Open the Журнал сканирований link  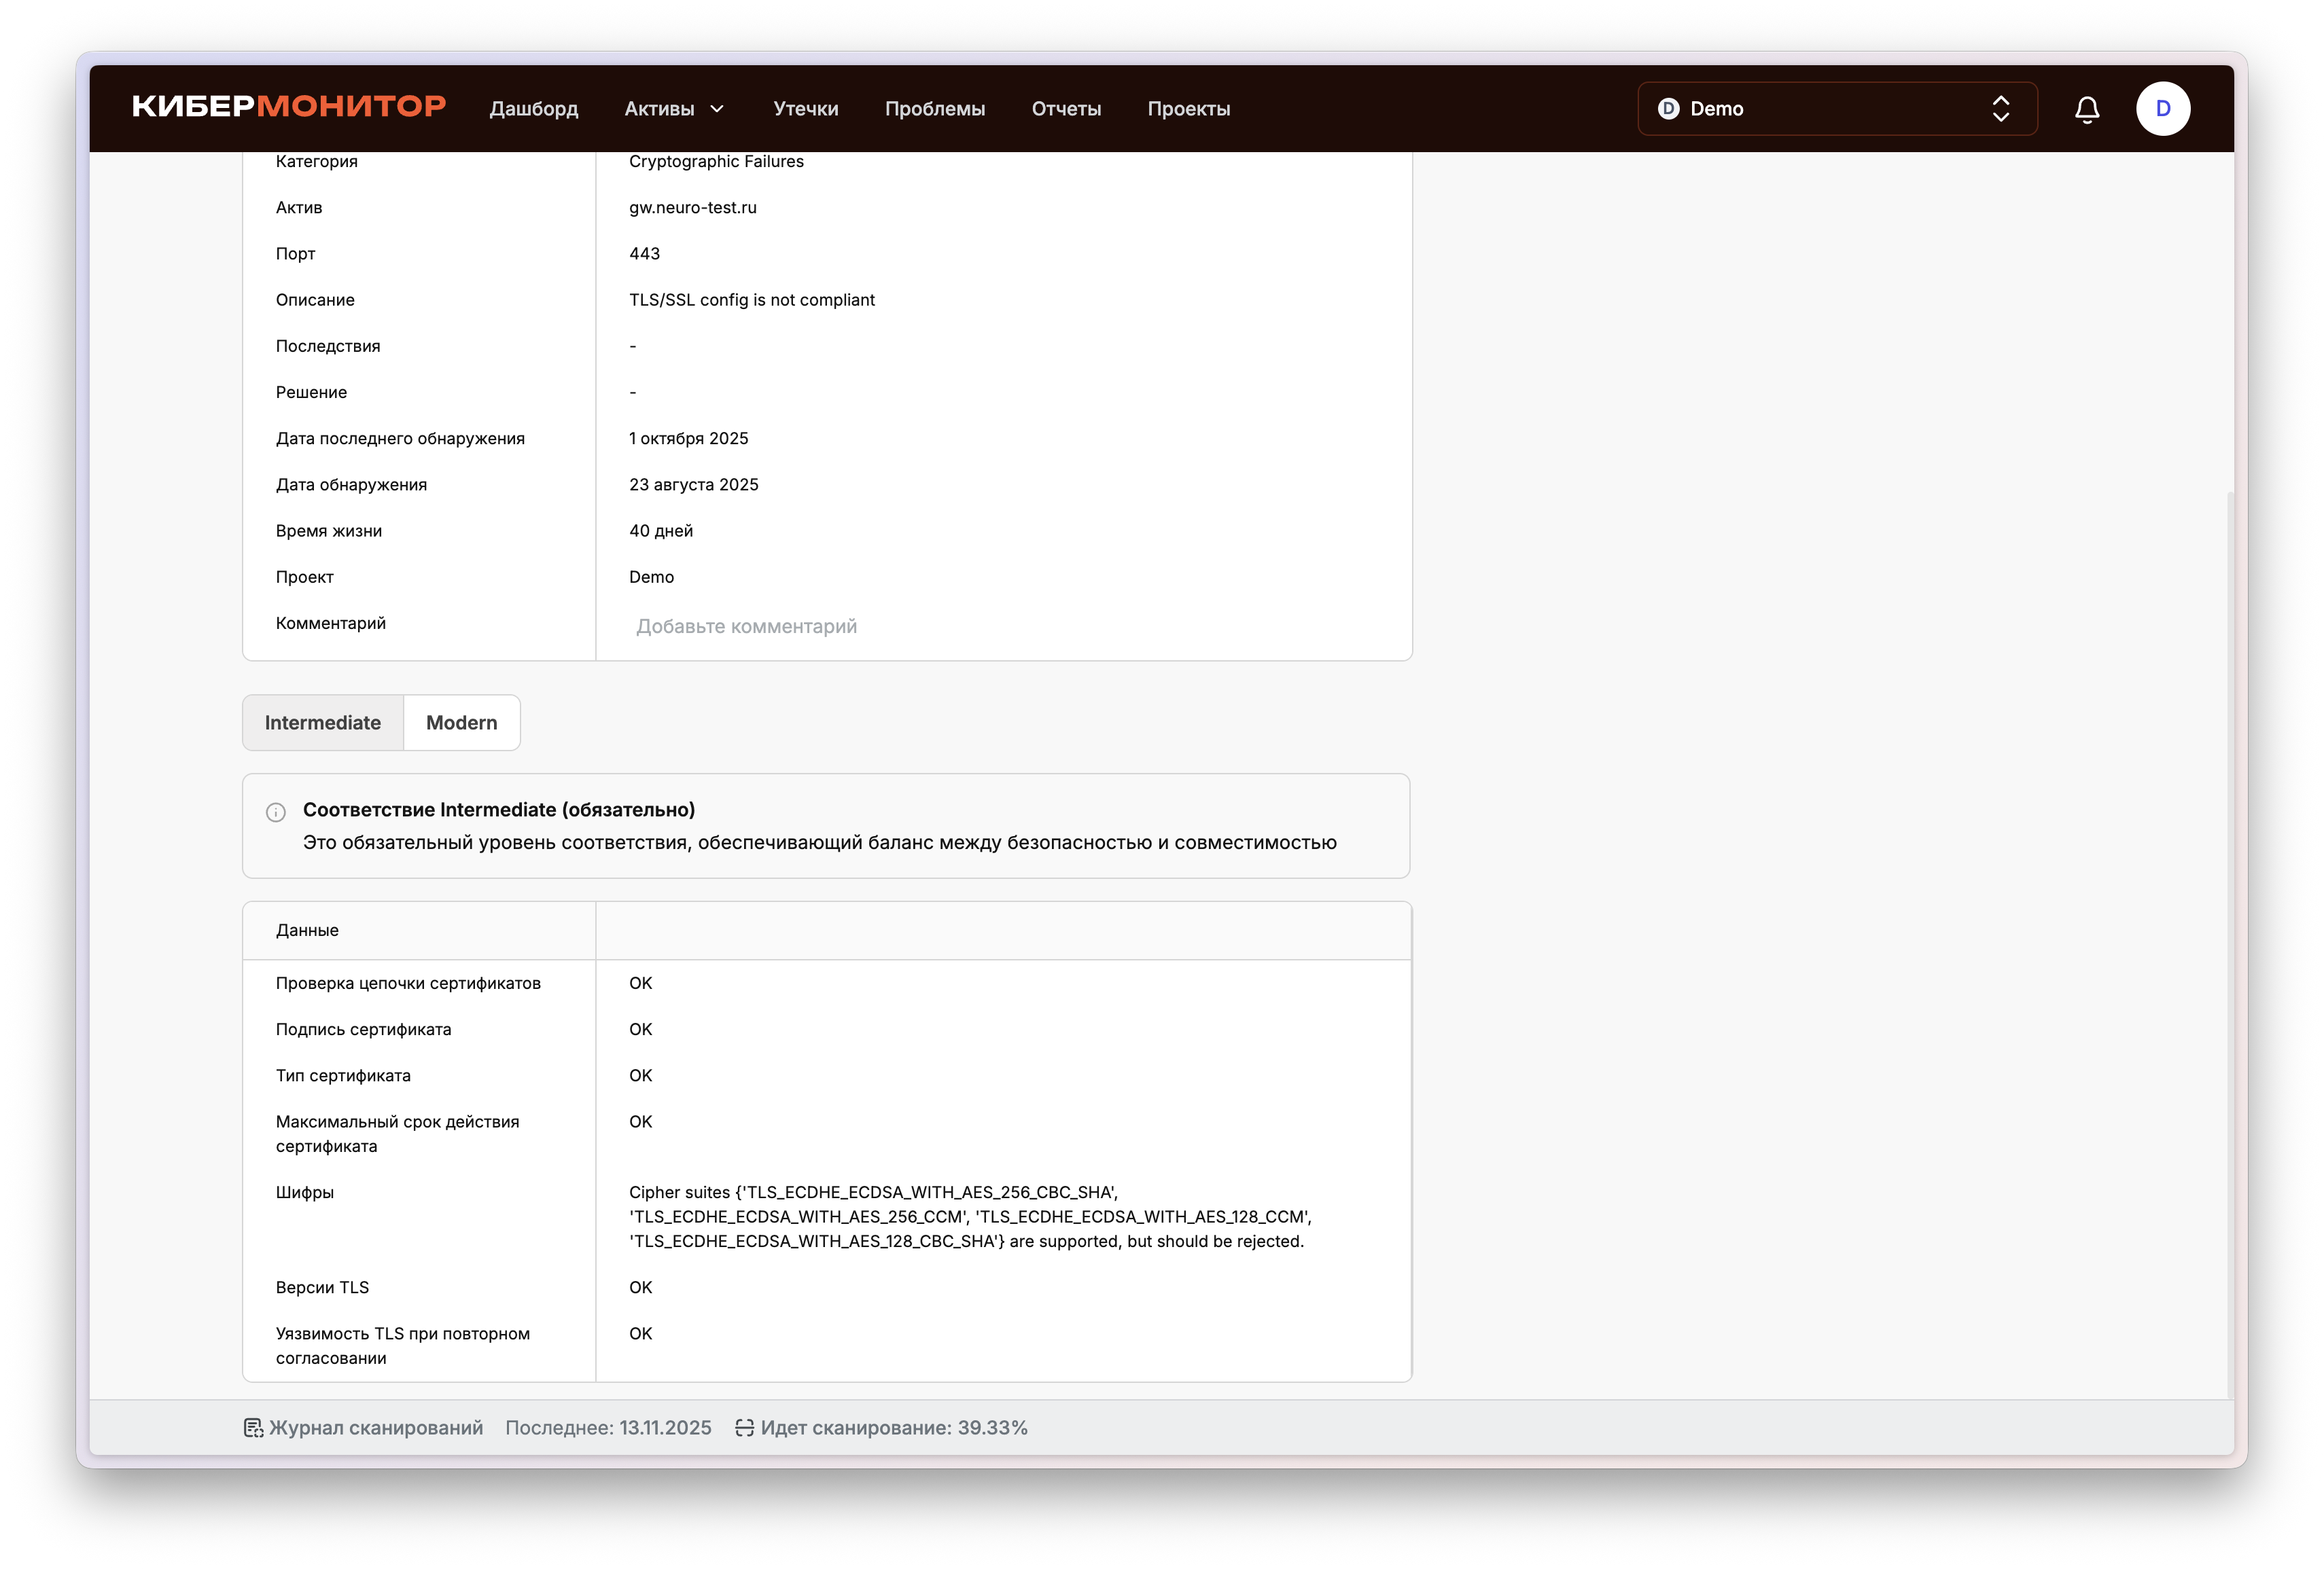pyautogui.click(x=376, y=1427)
